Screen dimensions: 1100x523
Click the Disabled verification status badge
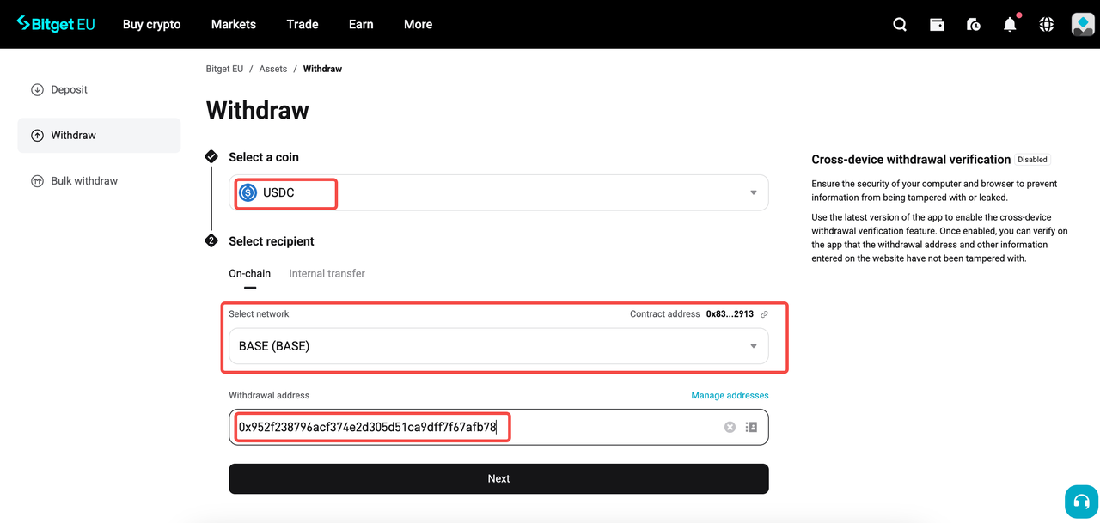(1032, 160)
